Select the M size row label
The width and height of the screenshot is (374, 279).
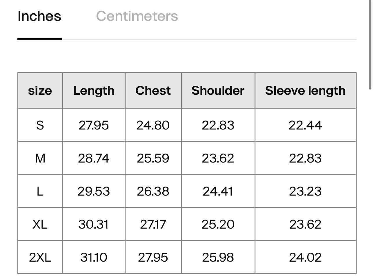coord(40,158)
